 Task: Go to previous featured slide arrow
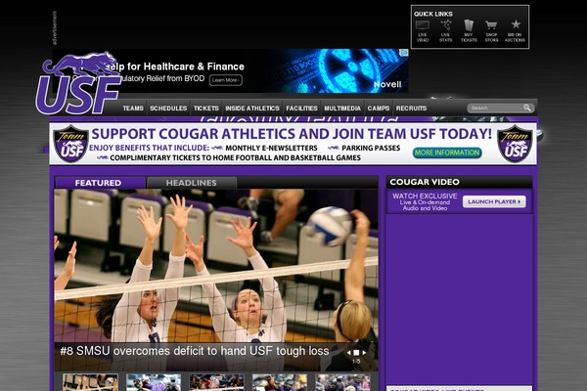tap(349, 353)
